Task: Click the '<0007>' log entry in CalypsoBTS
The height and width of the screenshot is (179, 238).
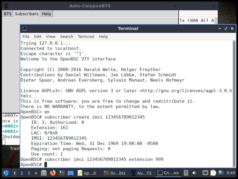Action: point(10,116)
